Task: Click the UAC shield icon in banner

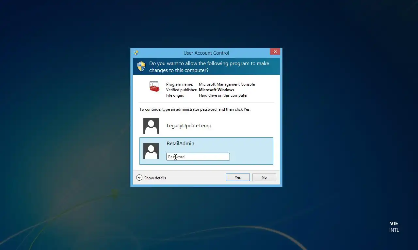Action: click(x=141, y=66)
